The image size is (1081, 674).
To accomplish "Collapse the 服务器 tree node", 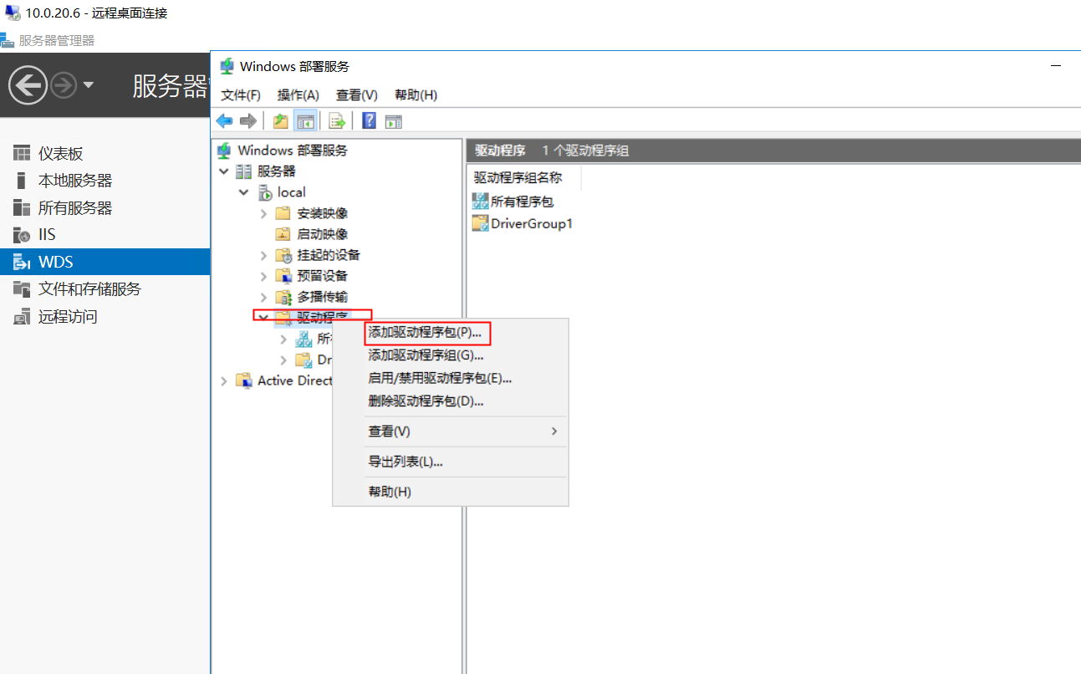I will tap(223, 171).
